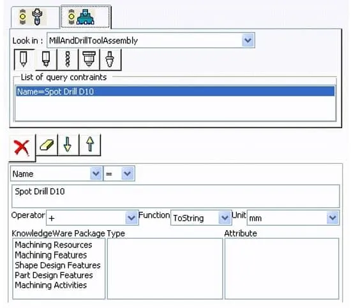The height and width of the screenshot is (308, 351).
Task: Clear constraint using the eraser icon
Action: click(x=47, y=145)
